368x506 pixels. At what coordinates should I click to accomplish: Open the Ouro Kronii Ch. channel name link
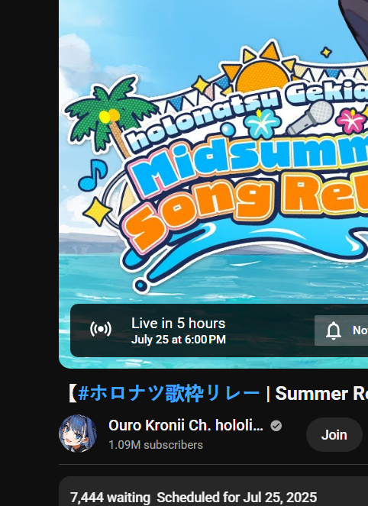186,425
